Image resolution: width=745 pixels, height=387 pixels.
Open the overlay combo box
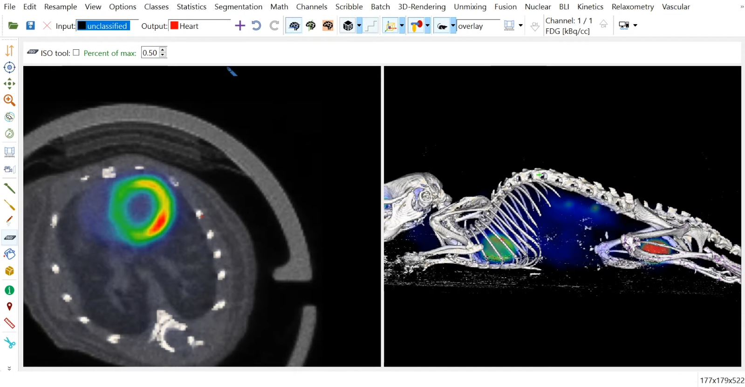pos(478,26)
